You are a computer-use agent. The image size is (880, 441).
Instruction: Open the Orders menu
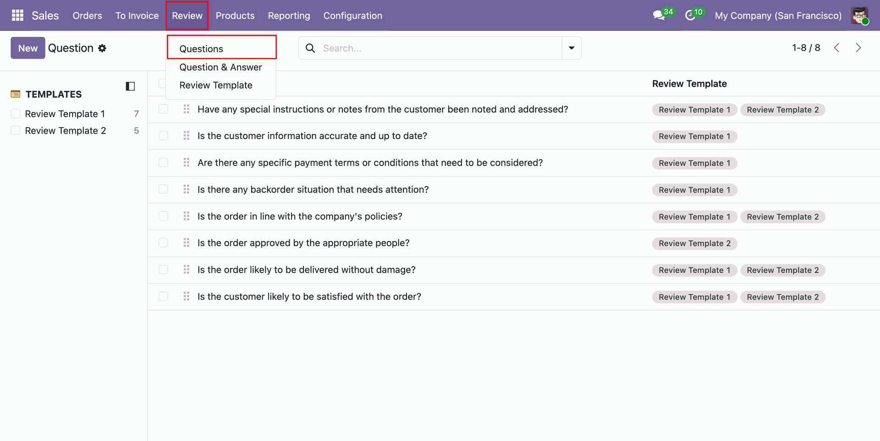(x=87, y=16)
